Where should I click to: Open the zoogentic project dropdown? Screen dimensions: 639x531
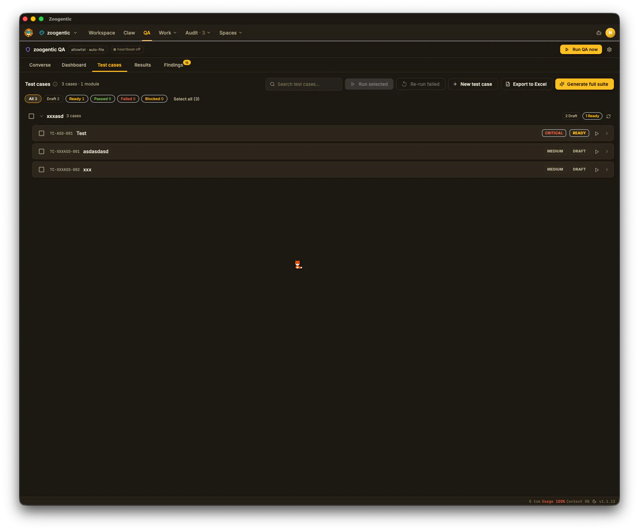(59, 33)
